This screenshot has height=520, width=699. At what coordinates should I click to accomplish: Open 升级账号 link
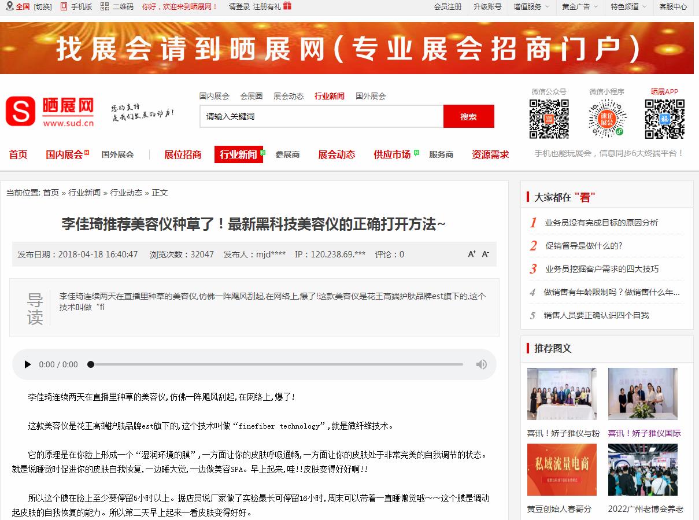coord(487,6)
